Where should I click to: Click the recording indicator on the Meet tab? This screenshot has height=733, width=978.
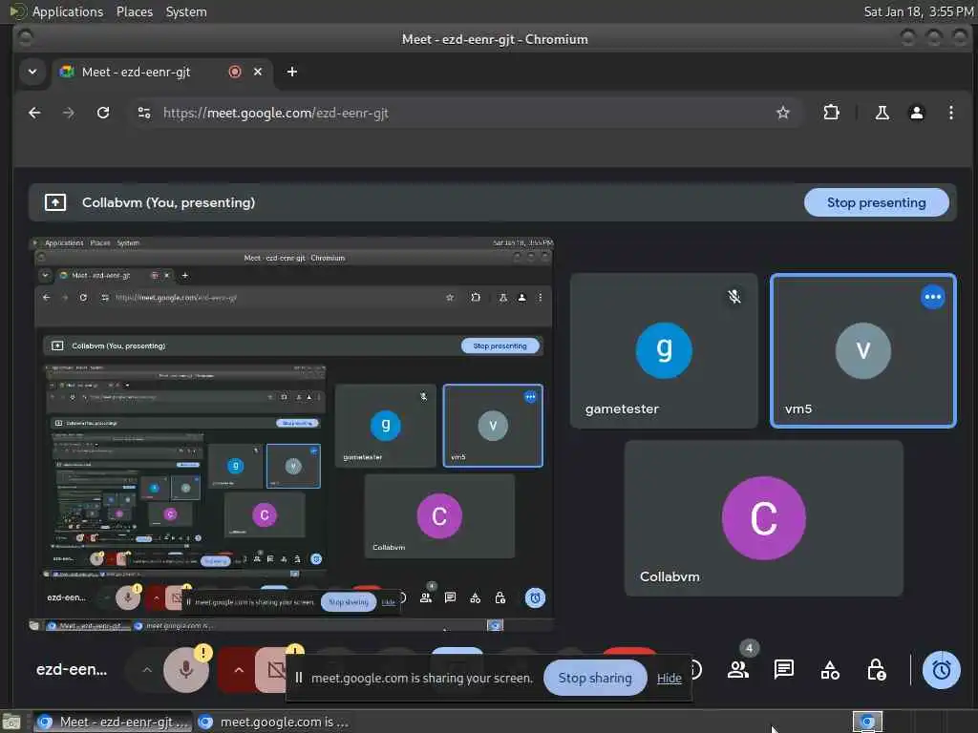click(x=235, y=72)
